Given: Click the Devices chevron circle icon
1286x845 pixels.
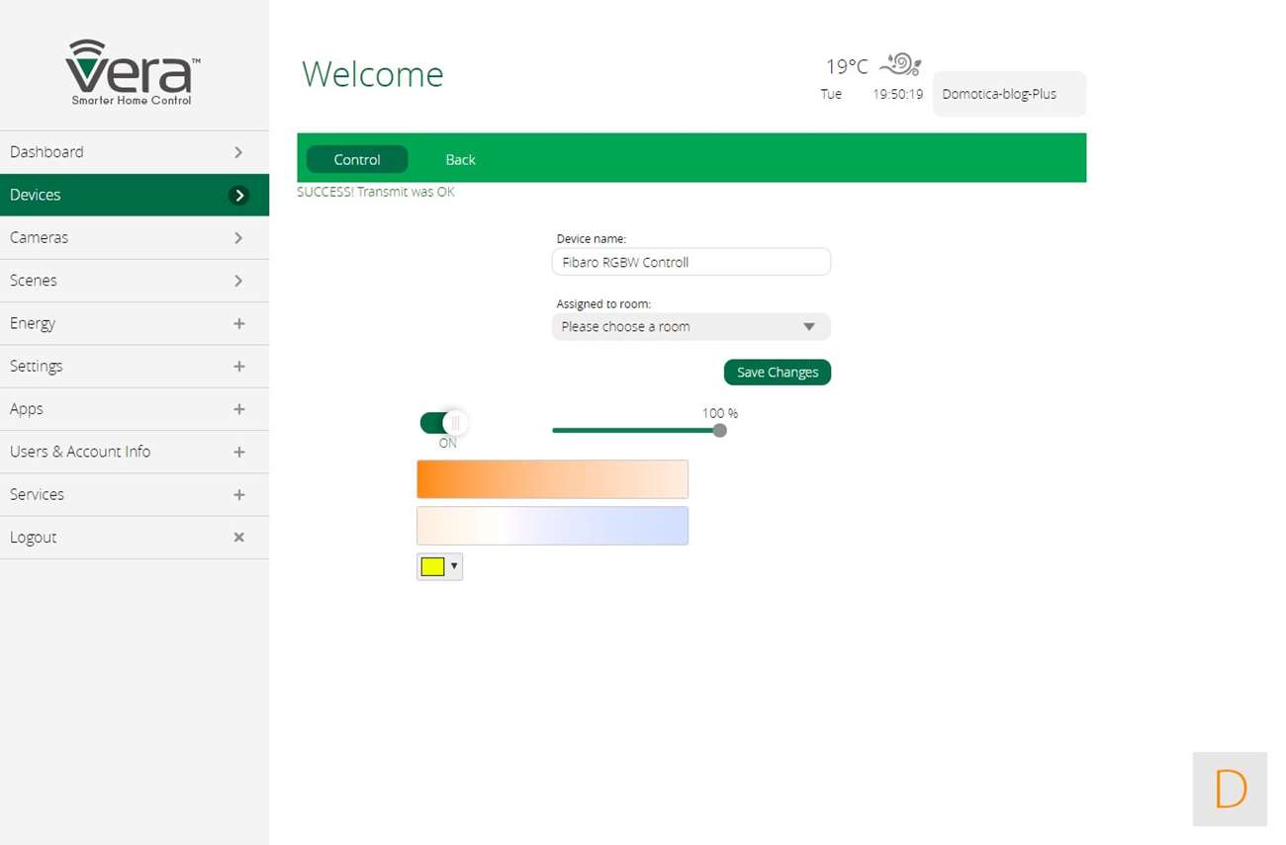Looking at the screenshot, I should click(x=238, y=196).
